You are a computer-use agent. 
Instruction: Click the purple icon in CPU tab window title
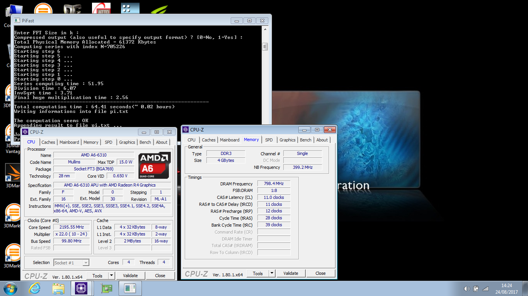click(25, 132)
